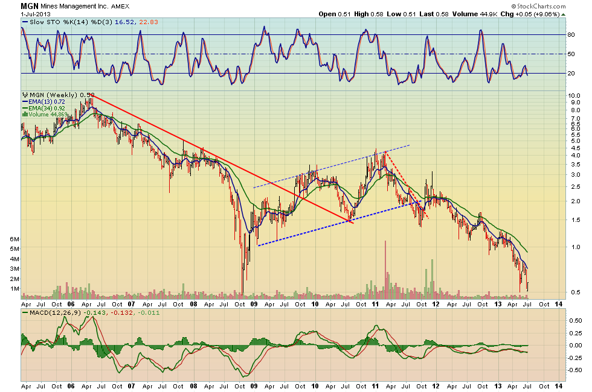592x392 pixels.
Task: Click the EMA(13) 0.72 legend
Action: point(47,102)
